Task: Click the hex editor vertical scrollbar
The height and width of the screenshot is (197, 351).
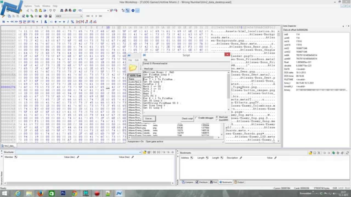Action: 279,86
